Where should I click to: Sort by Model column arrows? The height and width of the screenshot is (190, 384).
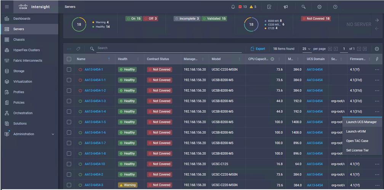(x=239, y=59)
